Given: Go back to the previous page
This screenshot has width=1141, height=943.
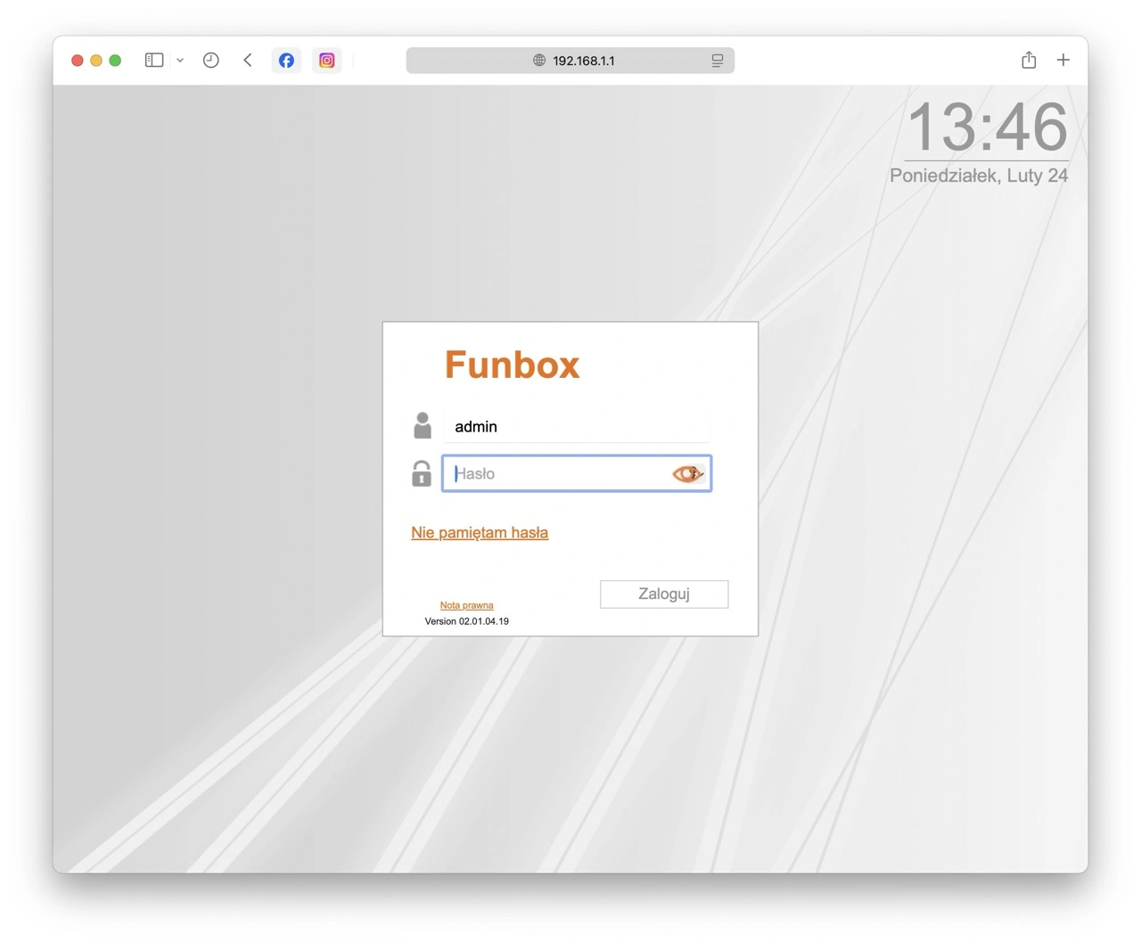Looking at the screenshot, I should click(x=248, y=61).
